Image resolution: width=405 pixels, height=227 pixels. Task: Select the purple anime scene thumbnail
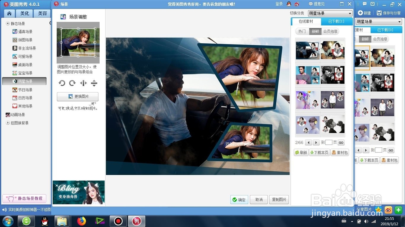[307, 100]
